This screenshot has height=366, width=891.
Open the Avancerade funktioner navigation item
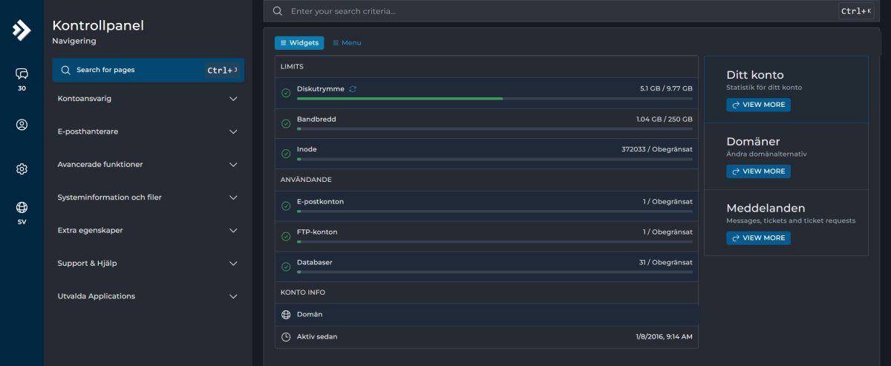[x=148, y=165]
